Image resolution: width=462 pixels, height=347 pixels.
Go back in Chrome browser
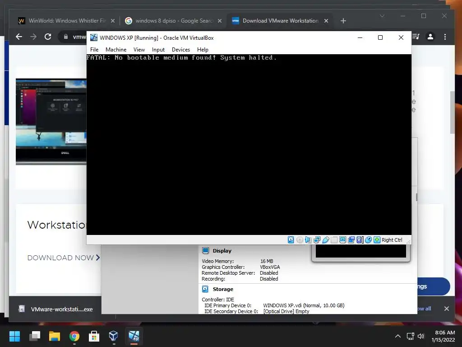[x=19, y=37]
